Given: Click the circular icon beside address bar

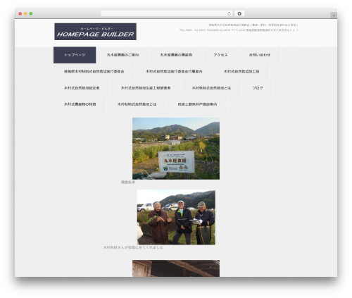Looking at the screenshot, I should click(x=239, y=14).
